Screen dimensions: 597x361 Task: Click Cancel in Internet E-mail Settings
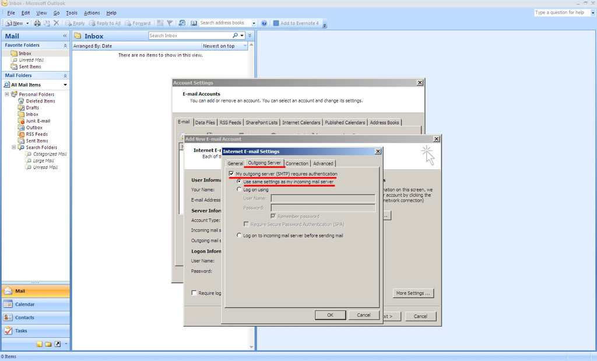[x=364, y=315]
